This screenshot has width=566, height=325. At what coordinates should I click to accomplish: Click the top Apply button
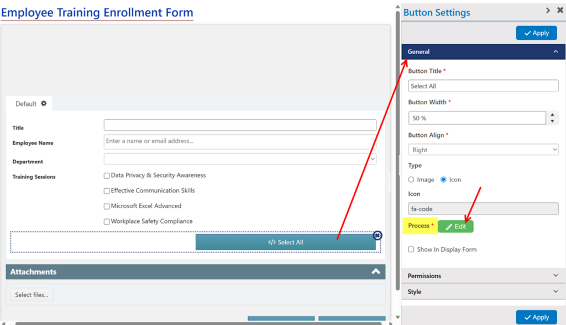[x=536, y=33]
